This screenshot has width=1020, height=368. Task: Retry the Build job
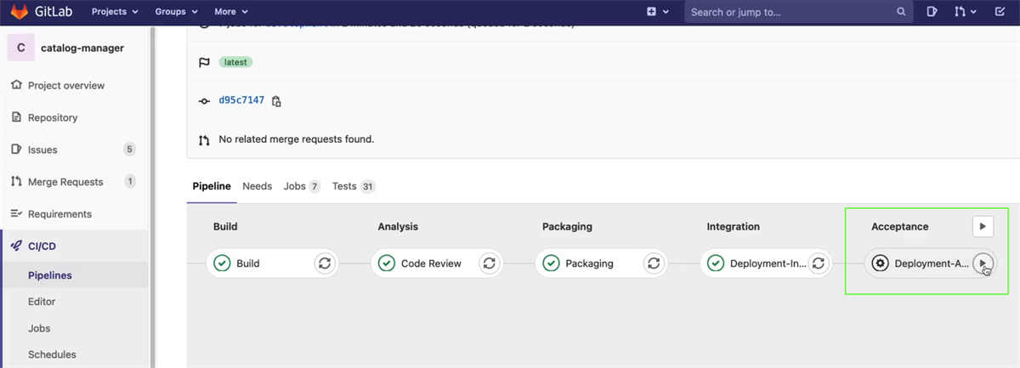(x=324, y=263)
